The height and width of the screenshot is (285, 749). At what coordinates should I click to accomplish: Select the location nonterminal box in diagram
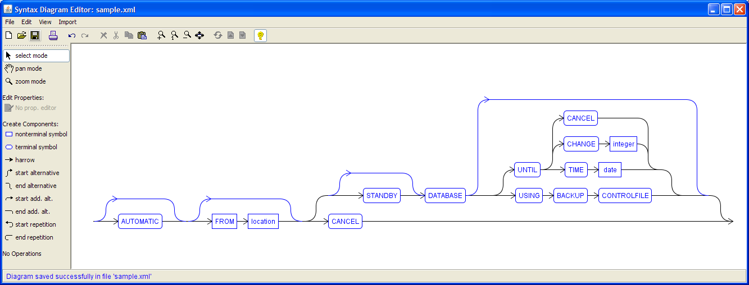coord(263,222)
